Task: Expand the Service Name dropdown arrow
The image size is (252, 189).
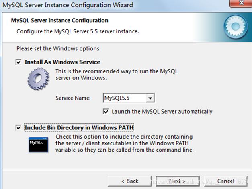Action: pos(150,98)
